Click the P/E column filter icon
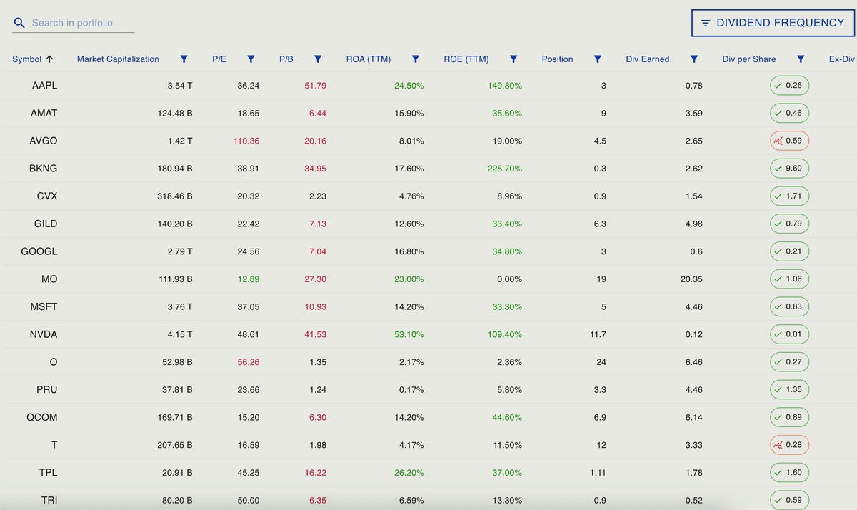 tap(251, 59)
